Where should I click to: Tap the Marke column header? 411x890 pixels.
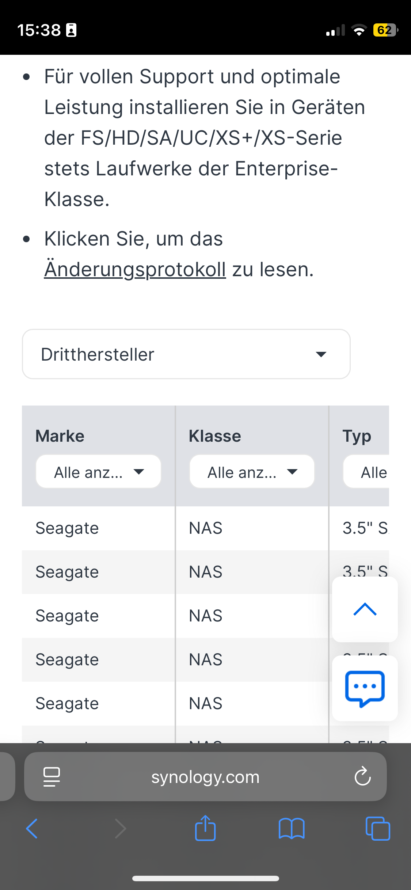click(x=60, y=436)
